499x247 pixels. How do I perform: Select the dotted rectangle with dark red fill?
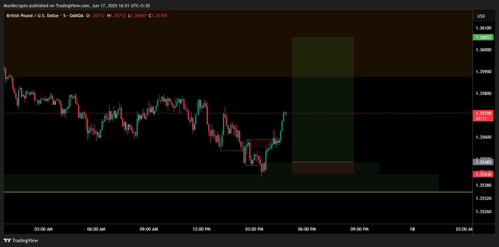[x=260, y=143]
